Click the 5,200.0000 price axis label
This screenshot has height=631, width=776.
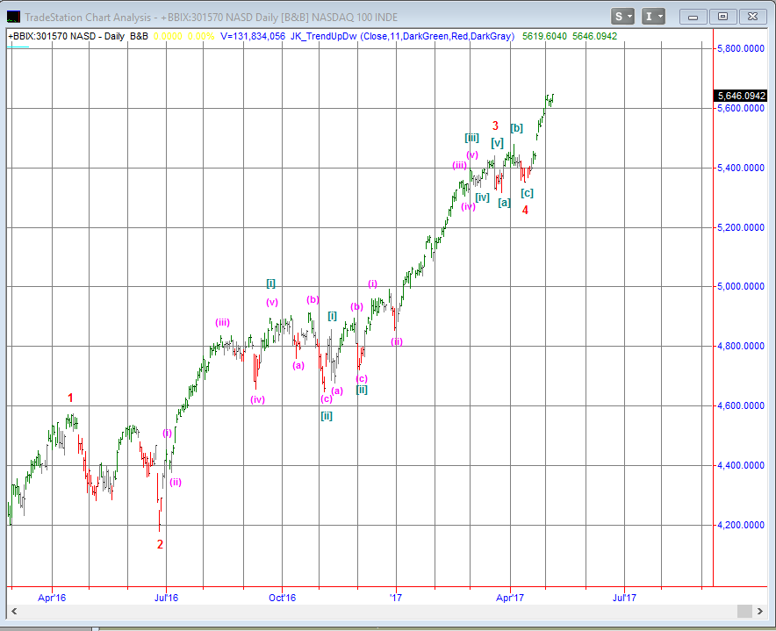pos(741,227)
